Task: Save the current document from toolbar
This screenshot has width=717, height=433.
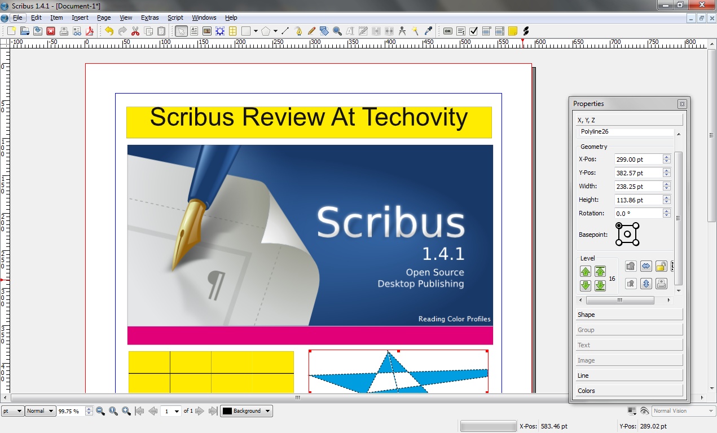Action: pyautogui.click(x=38, y=31)
